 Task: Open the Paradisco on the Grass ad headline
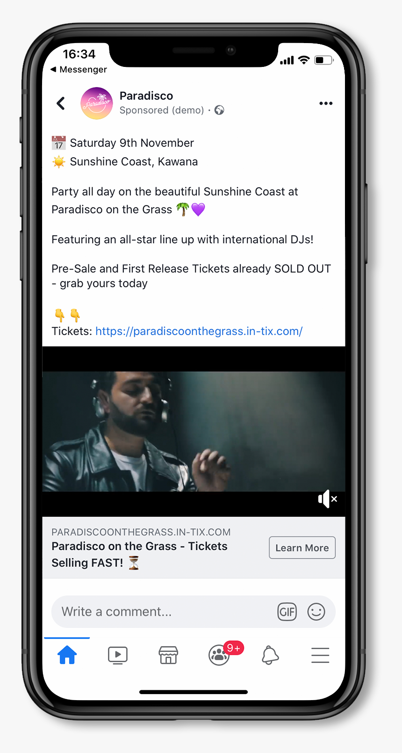(x=140, y=555)
